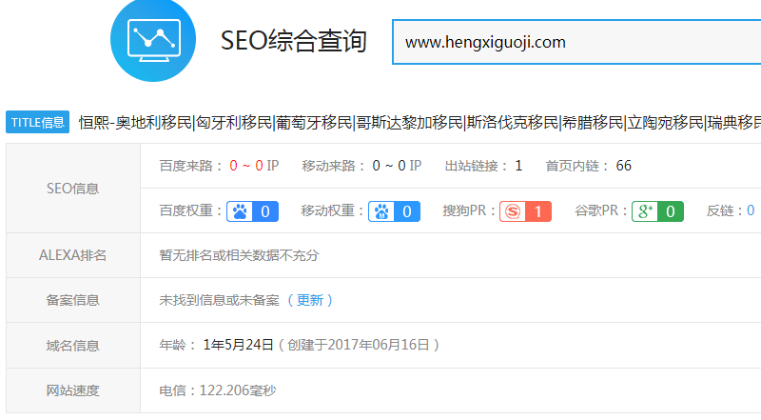Click the 电信 122.206毫秒 speed result
Viewport: 761px width, 420px height.
[x=218, y=390]
